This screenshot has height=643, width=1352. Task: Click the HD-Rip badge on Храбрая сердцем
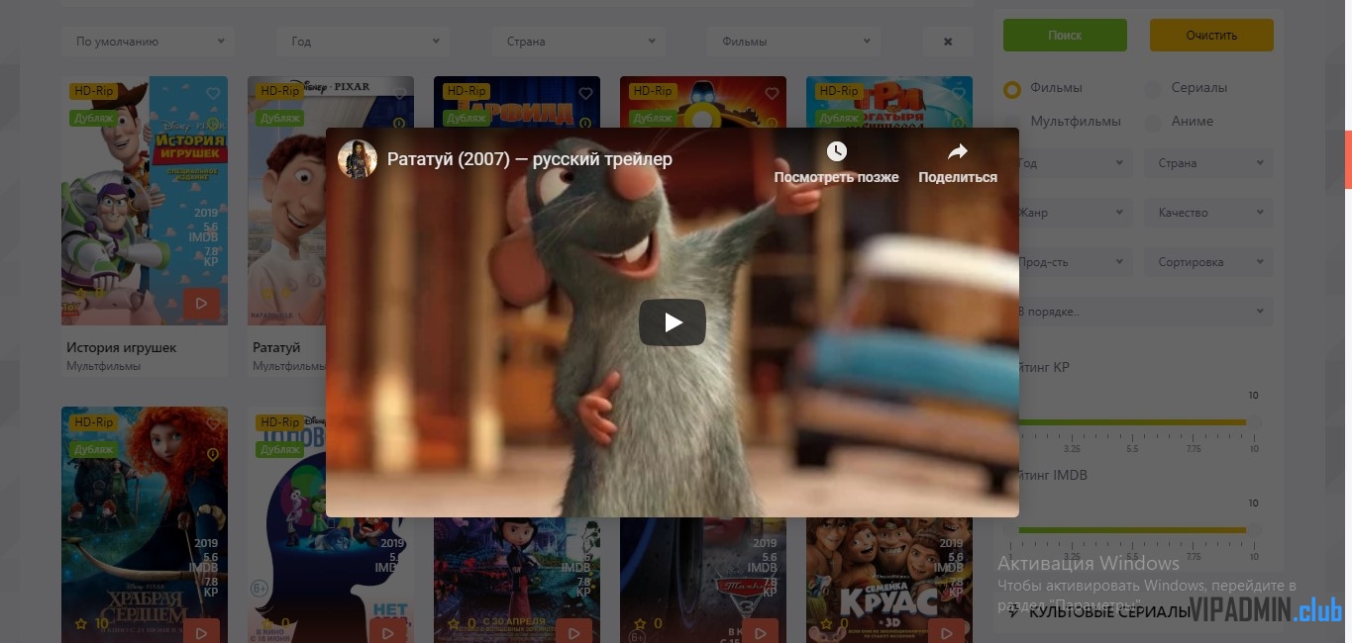point(94,421)
